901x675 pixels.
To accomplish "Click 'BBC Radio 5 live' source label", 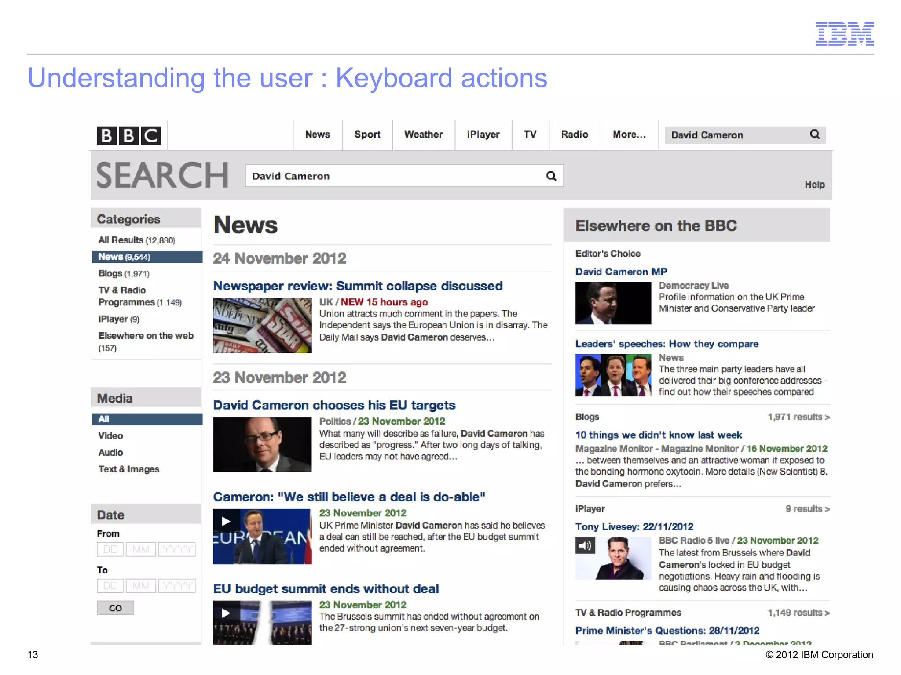I will pos(694,541).
